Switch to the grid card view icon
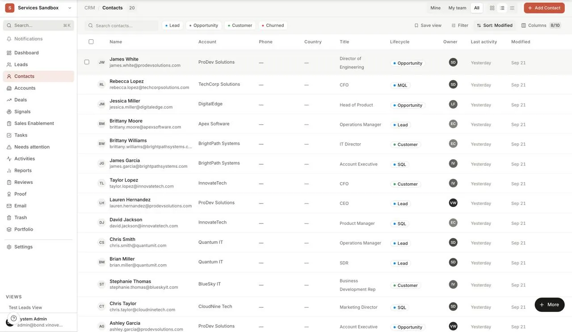Viewport: 572px width, 332px height. 492,8
